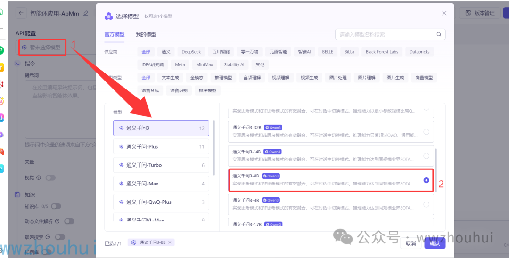Filter model type by 图片理解
The image size is (509, 258).
[367, 78]
